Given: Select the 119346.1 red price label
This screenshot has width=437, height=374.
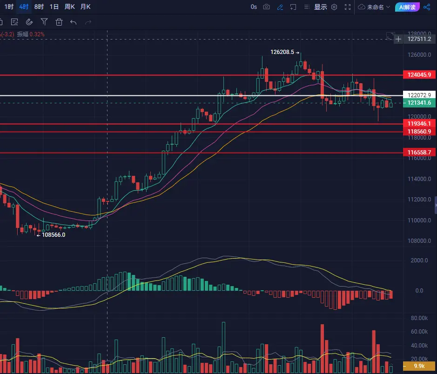Looking at the screenshot, I should (419, 123).
